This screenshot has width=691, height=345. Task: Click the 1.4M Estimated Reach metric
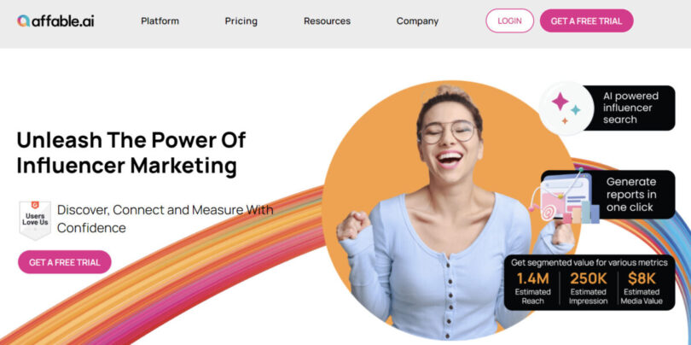[533, 289]
